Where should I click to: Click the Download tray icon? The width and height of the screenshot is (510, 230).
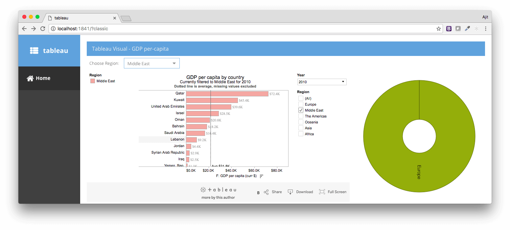point(290,192)
